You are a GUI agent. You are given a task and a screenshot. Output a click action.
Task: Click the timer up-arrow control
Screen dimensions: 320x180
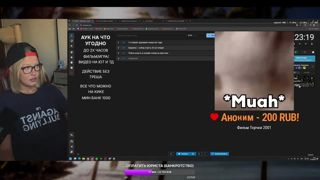(x=299, y=44)
